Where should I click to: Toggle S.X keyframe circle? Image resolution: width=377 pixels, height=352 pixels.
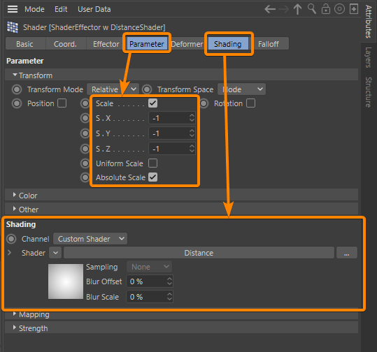click(x=85, y=118)
